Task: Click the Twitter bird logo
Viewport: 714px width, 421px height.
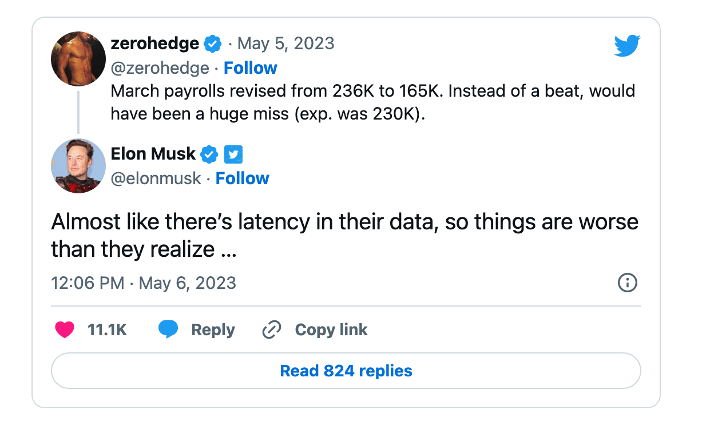Action: 627,46
